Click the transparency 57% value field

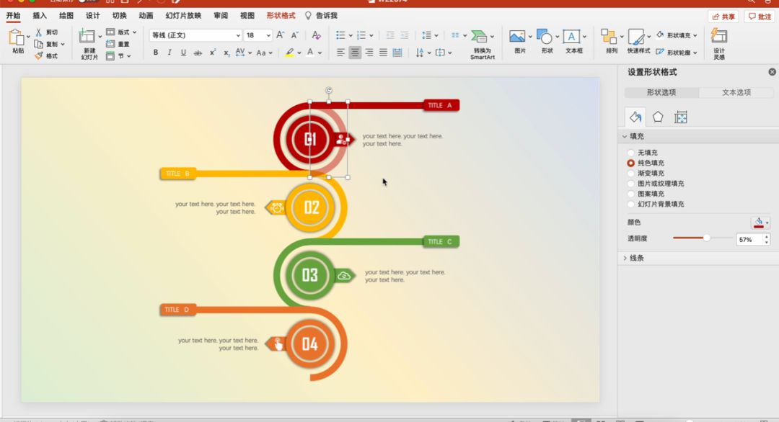(x=749, y=240)
